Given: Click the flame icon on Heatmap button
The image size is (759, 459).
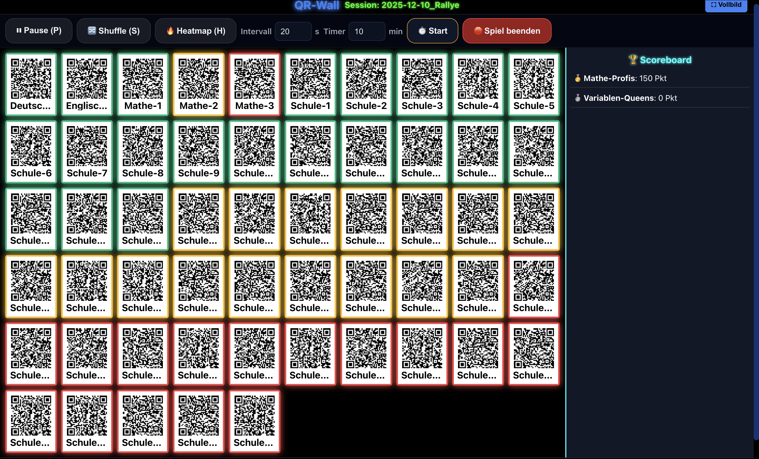Looking at the screenshot, I should 171,31.
